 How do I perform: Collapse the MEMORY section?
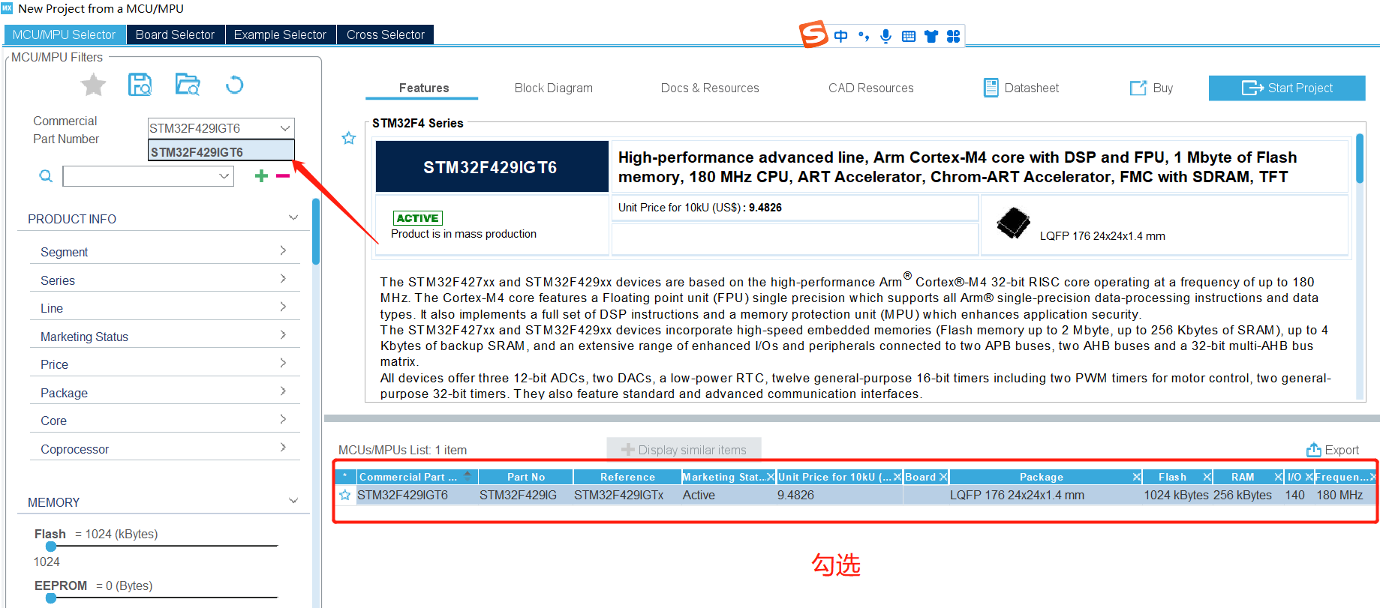click(293, 501)
